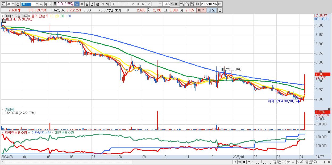Click the speaker sound icon

coord(47,4)
